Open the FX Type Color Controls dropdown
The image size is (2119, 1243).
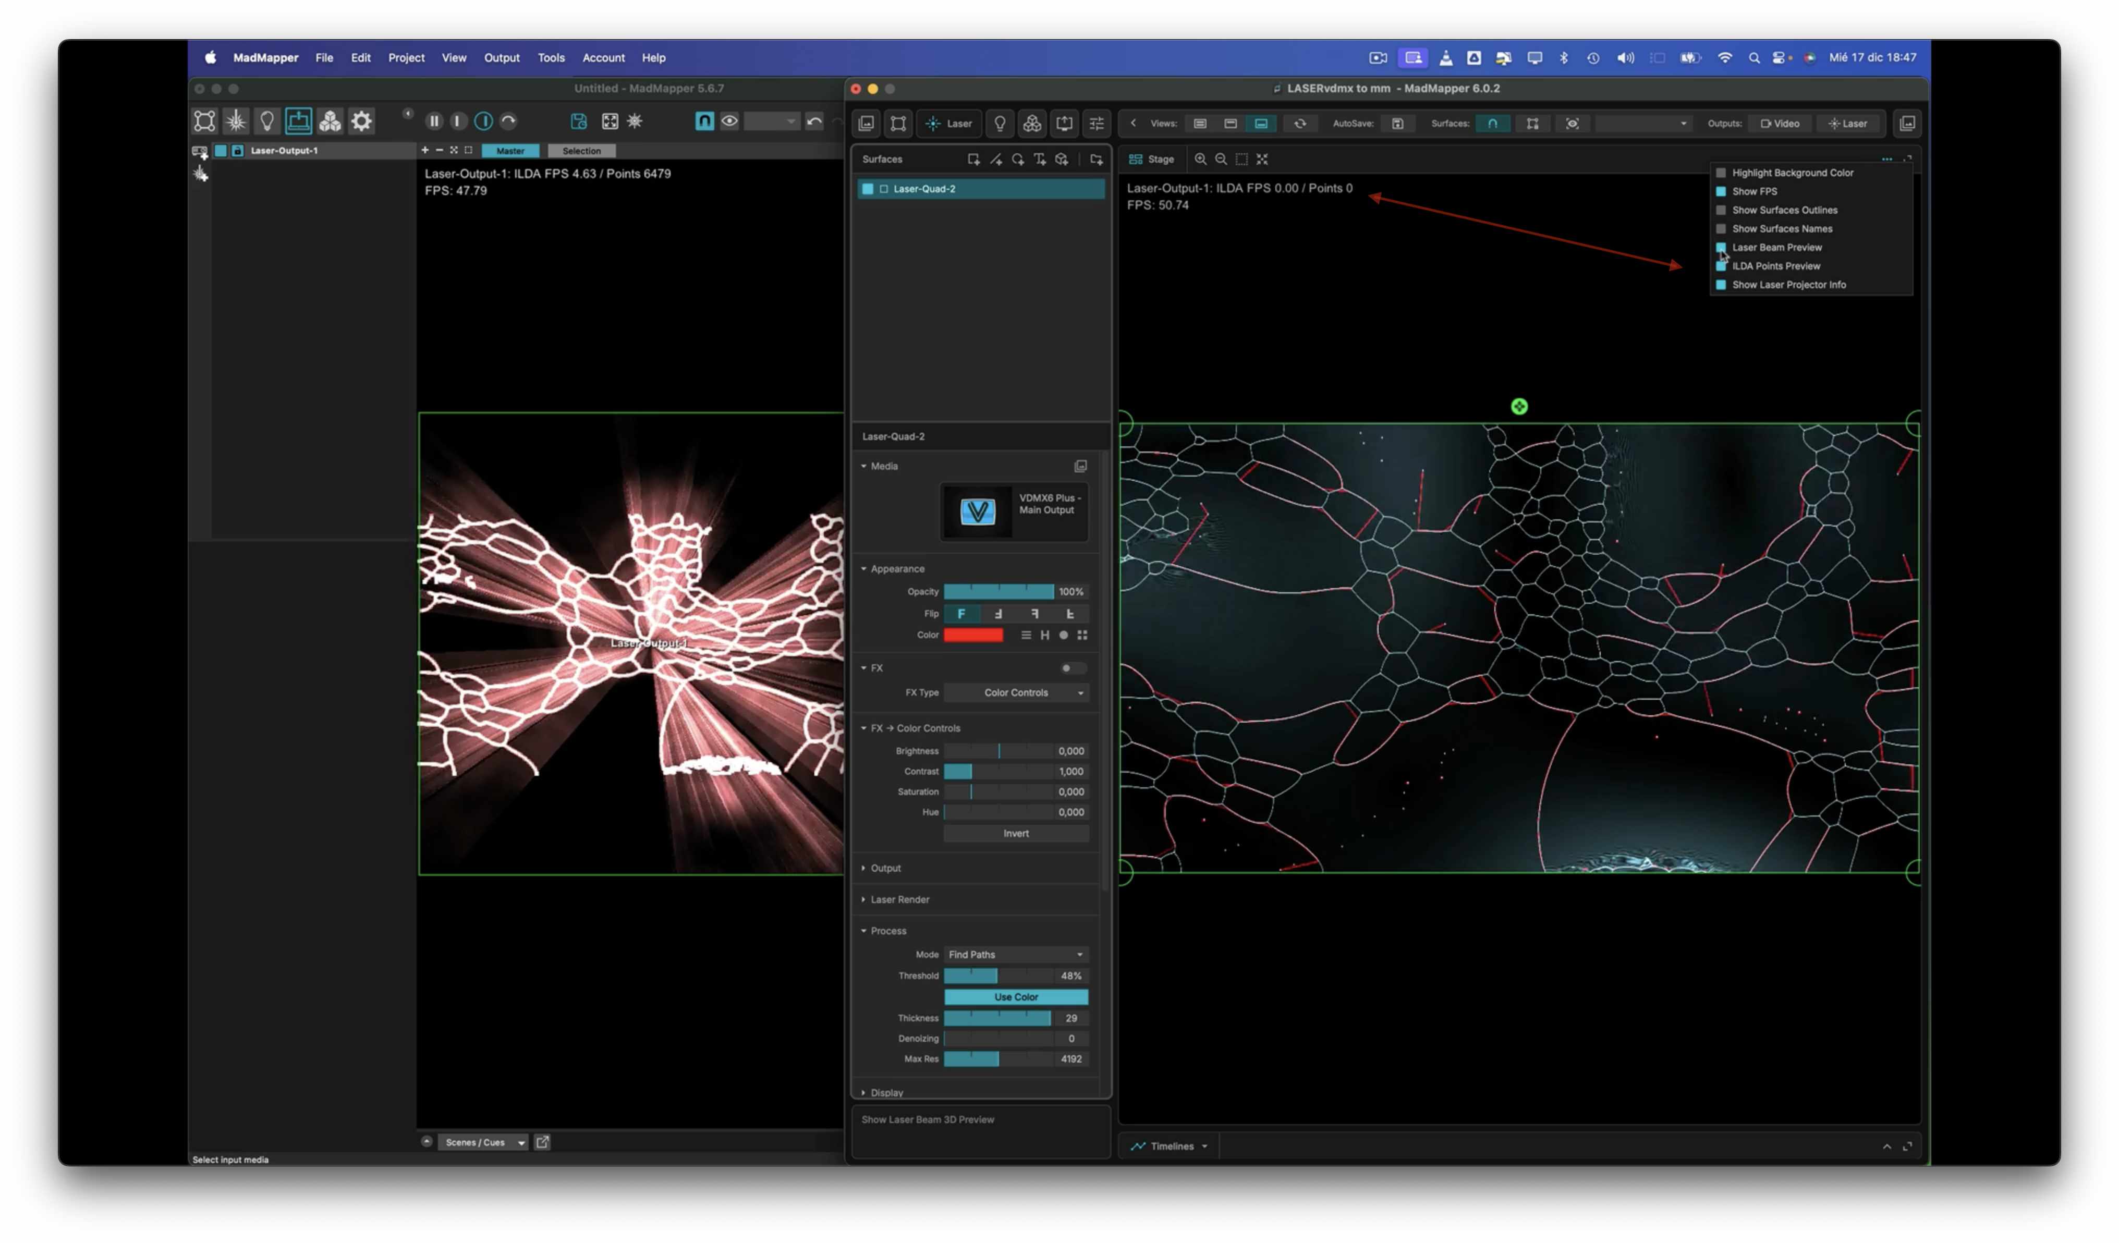pos(1016,693)
